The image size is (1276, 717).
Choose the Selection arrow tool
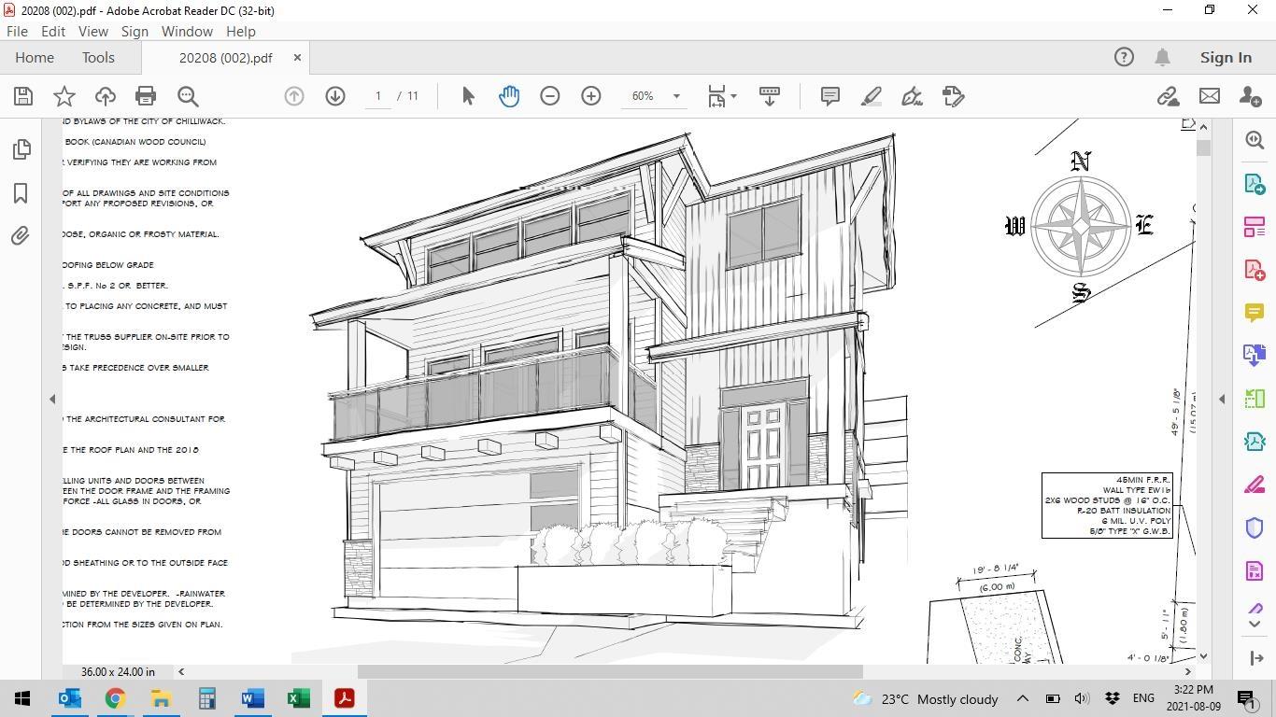pyautogui.click(x=468, y=96)
